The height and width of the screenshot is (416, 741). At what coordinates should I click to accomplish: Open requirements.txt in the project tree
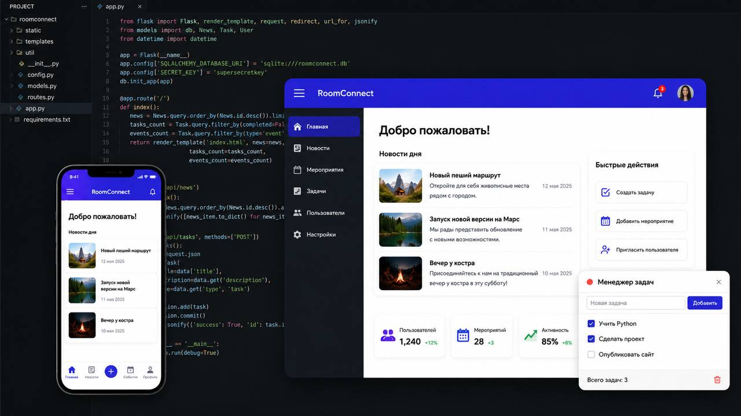pyautogui.click(x=46, y=120)
